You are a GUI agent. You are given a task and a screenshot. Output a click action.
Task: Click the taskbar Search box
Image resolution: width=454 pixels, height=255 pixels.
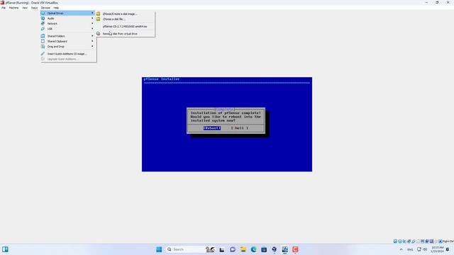pos(191,249)
